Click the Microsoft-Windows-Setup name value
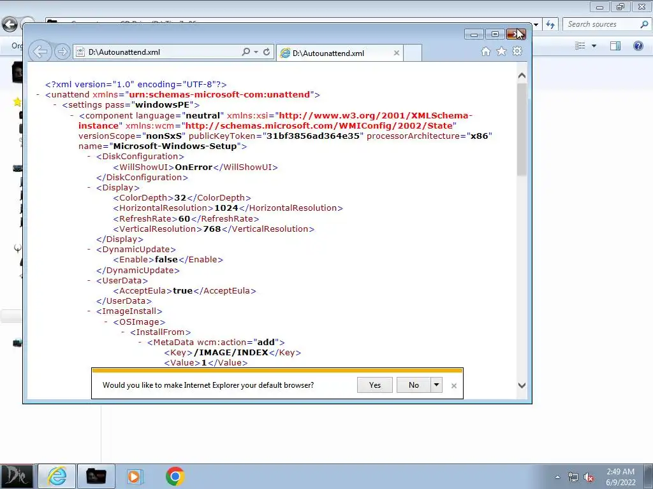The image size is (653, 489). 175,146
